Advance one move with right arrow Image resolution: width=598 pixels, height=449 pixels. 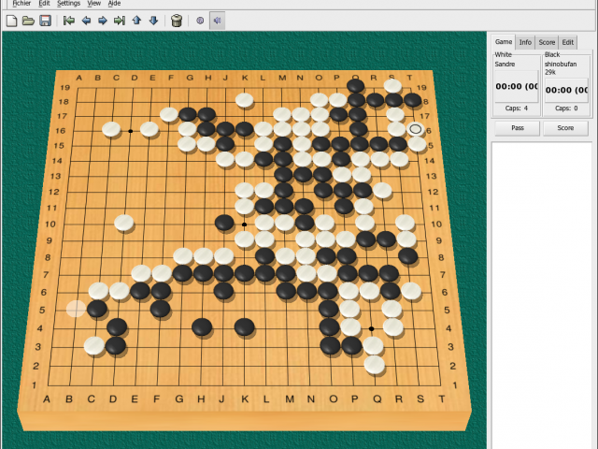103,20
